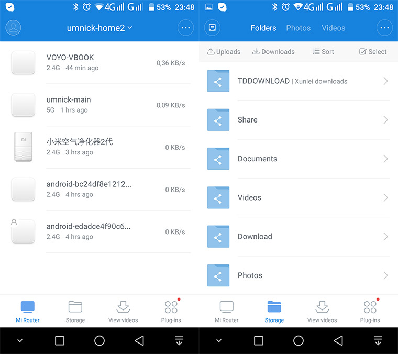Screen dimensions: 398x354
Task: Go to Mi Router tab in right bottom bar
Action: (x=226, y=312)
